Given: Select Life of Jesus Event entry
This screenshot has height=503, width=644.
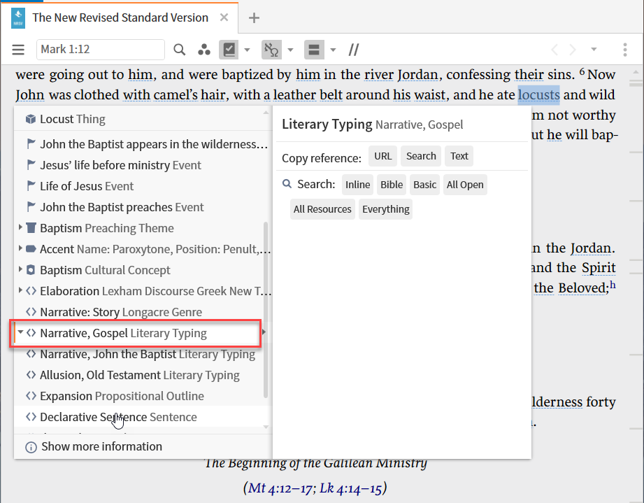Looking at the screenshot, I should pos(142,186).
